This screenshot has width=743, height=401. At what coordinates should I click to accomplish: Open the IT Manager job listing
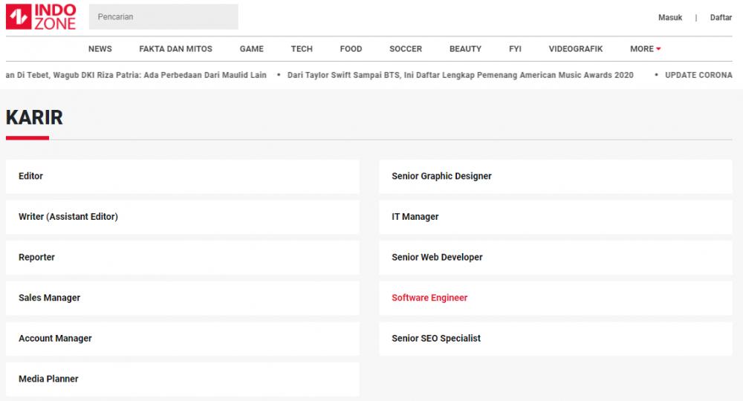coord(555,217)
